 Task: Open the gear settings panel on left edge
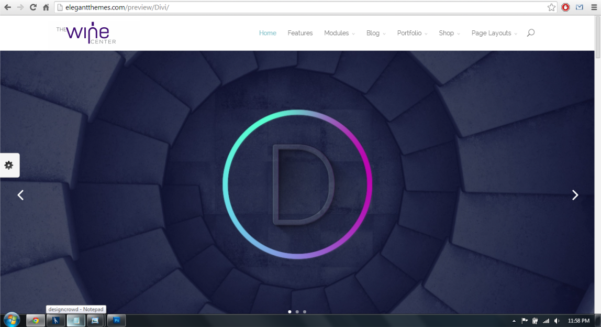9,165
